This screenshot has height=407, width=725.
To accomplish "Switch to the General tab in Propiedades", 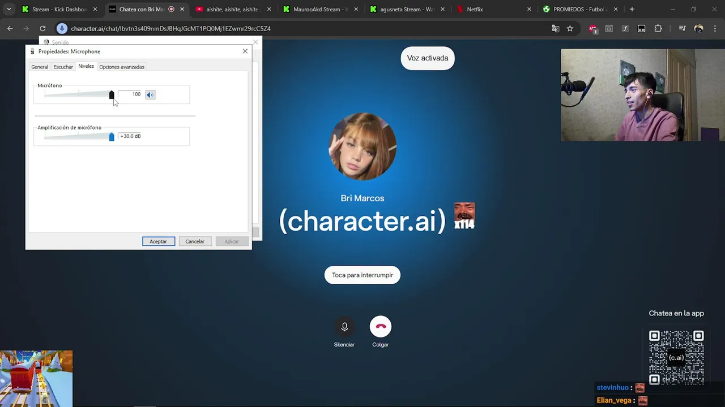I will click(40, 67).
